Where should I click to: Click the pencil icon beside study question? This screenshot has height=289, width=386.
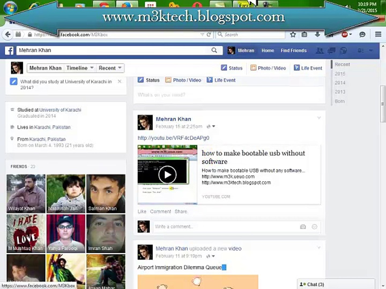(14, 82)
